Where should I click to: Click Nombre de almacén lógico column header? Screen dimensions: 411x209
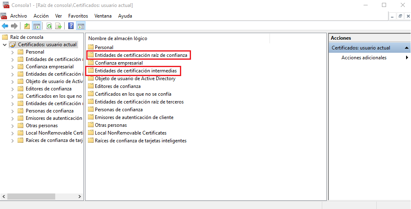pyautogui.click(x=118, y=38)
